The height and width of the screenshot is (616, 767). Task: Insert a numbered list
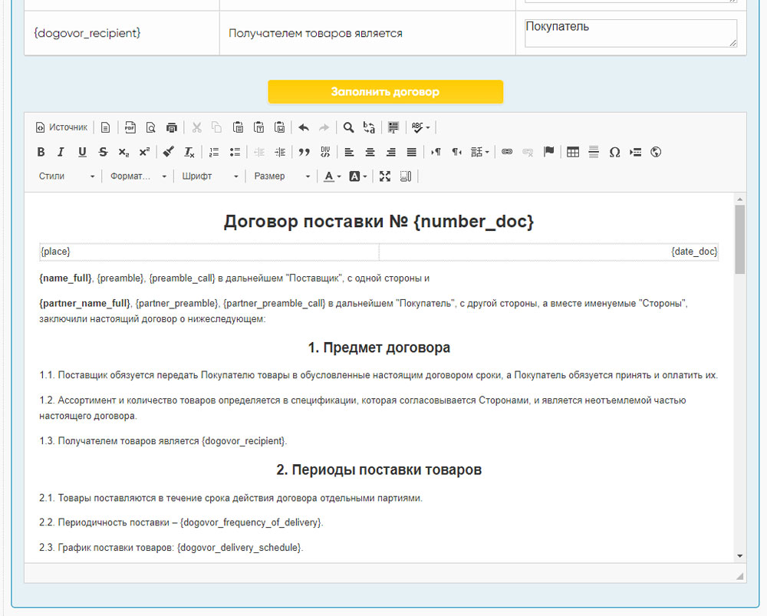pyautogui.click(x=214, y=152)
